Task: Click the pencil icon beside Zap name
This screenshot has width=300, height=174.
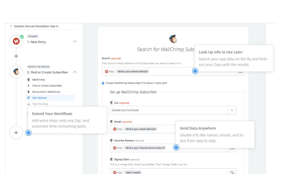Action: [11, 26]
